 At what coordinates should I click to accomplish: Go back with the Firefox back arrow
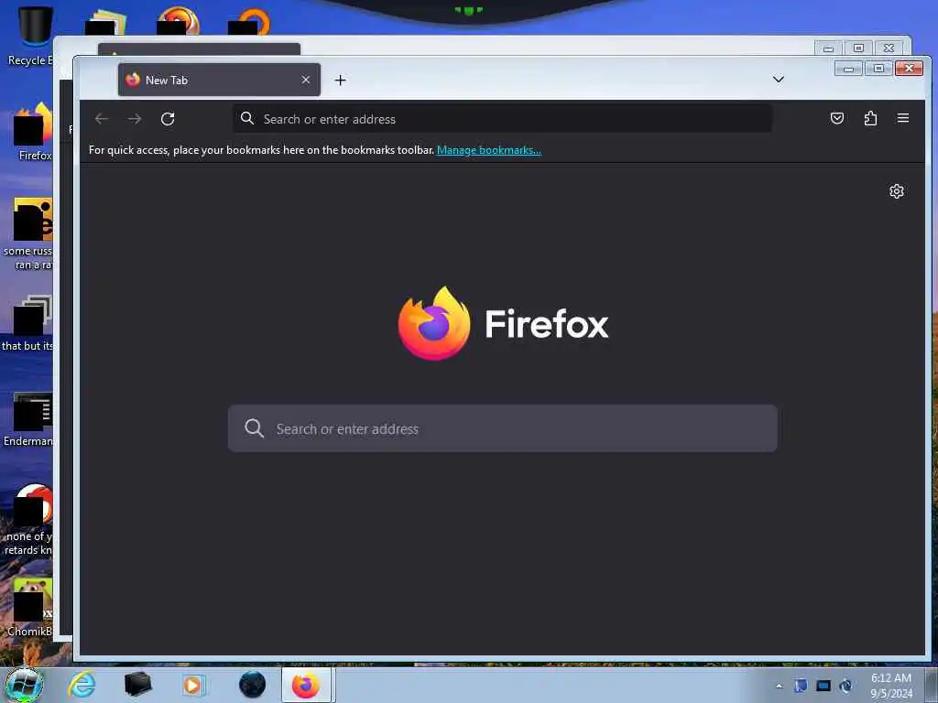pos(102,119)
